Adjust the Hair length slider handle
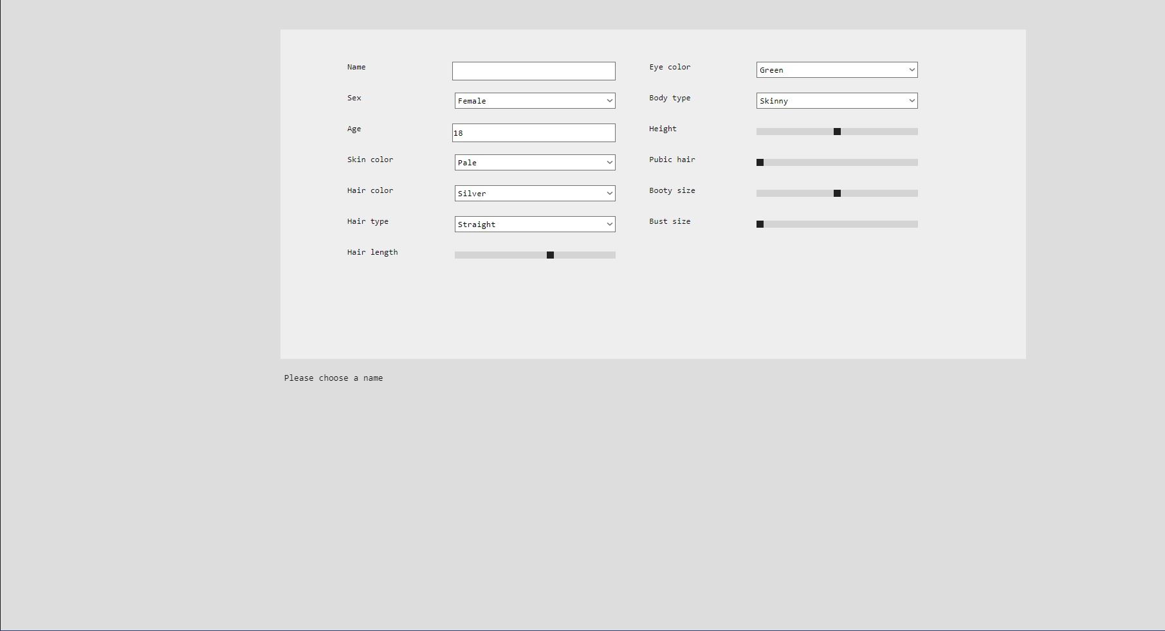This screenshot has height=631, width=1165. (550, 255)
